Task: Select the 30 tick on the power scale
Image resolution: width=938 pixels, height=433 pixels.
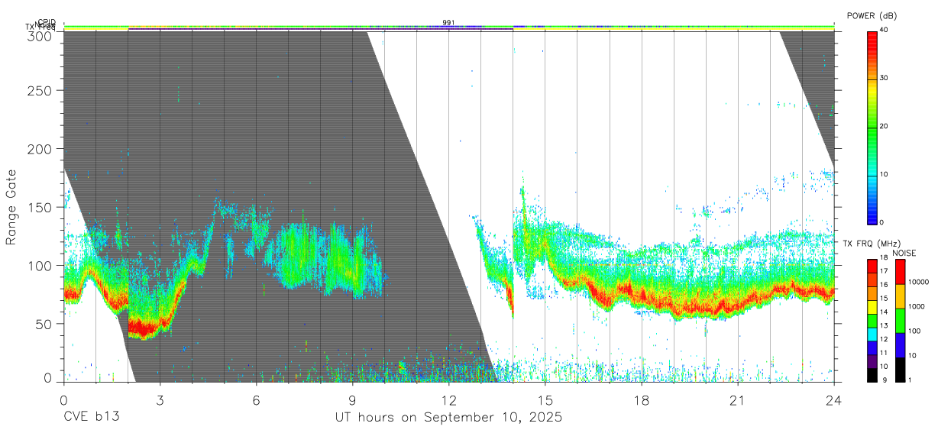Action: [883, 78]
